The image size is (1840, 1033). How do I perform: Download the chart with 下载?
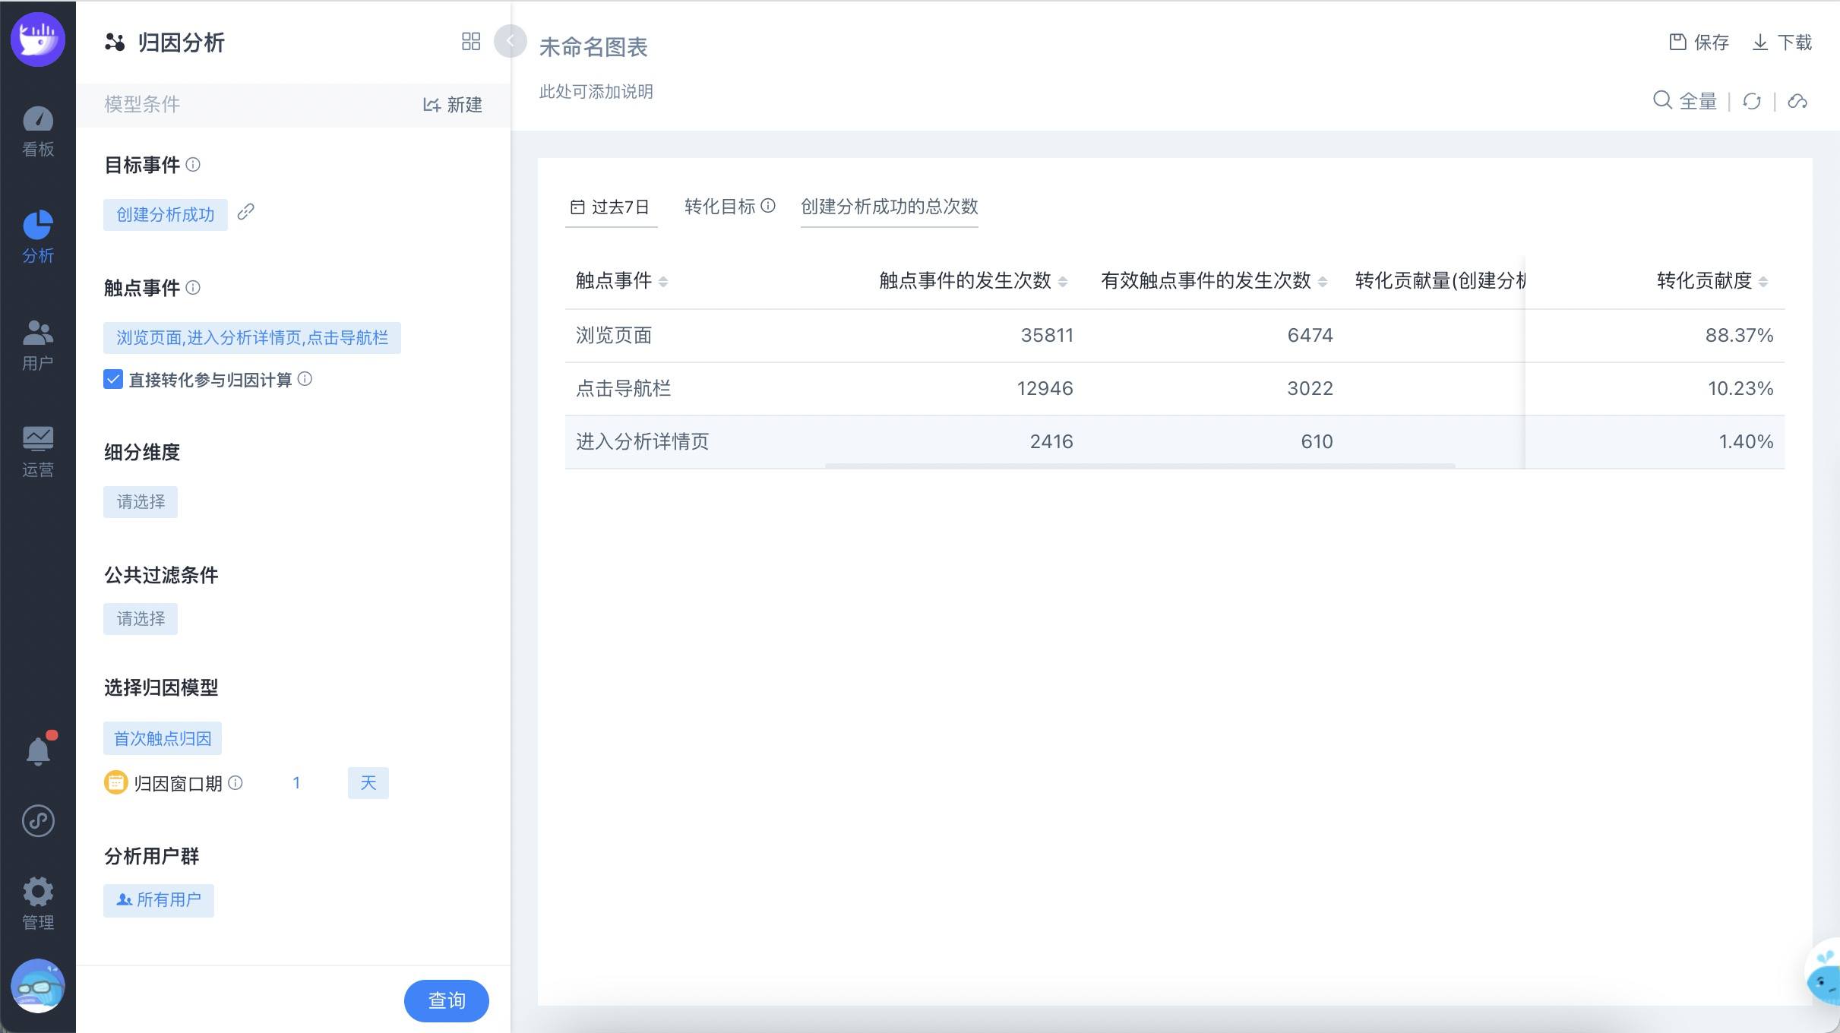(1782, 43)
